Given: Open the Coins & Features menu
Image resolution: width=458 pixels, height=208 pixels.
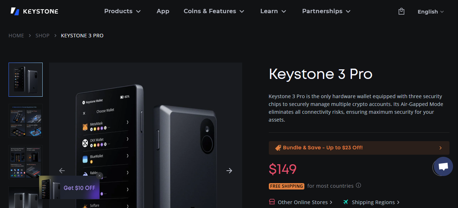Looking at the screenshot, I should [x=214, y=11].
